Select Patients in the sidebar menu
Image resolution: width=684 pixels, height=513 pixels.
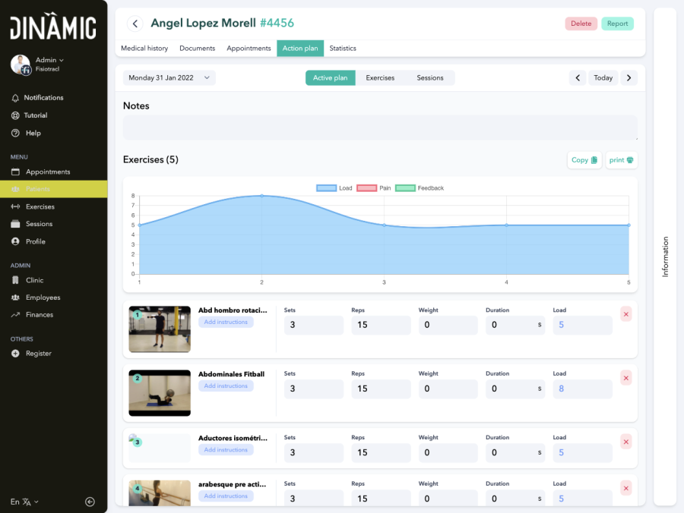coord(54,189)
